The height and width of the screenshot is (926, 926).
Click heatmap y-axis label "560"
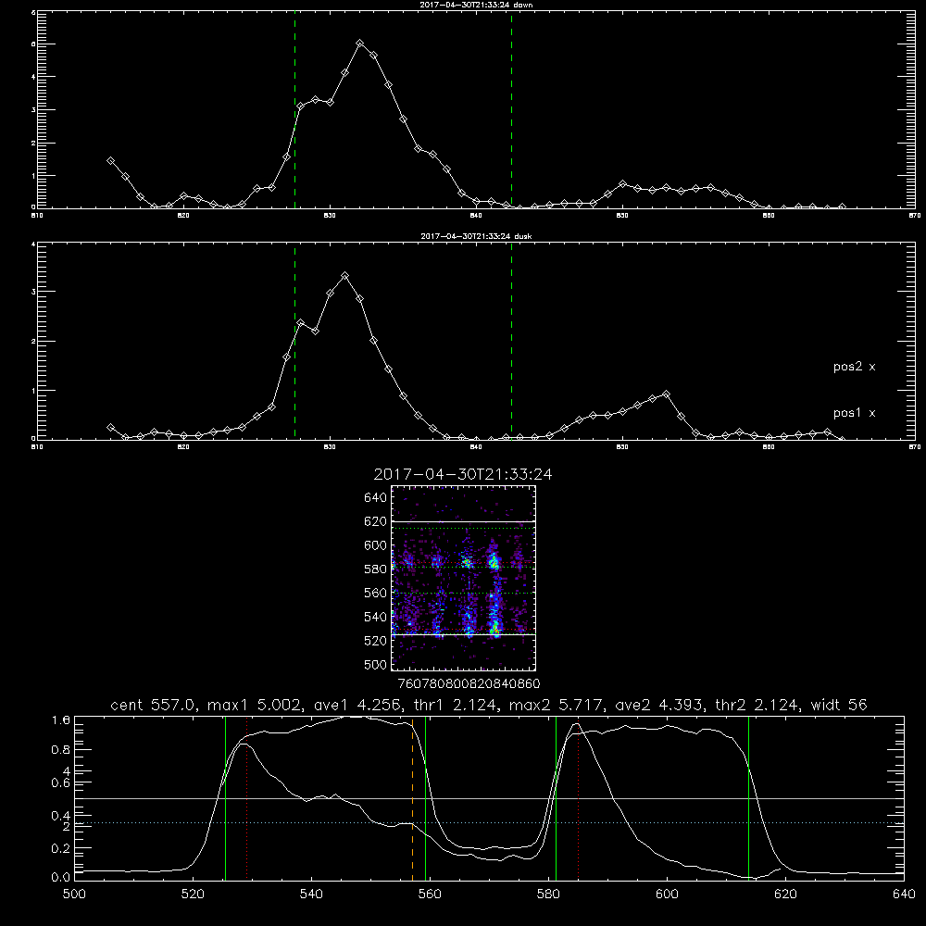pos(375,593)
